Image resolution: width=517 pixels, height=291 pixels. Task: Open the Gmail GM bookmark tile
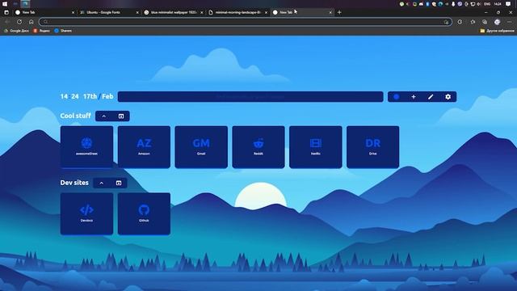click(201, 147)
